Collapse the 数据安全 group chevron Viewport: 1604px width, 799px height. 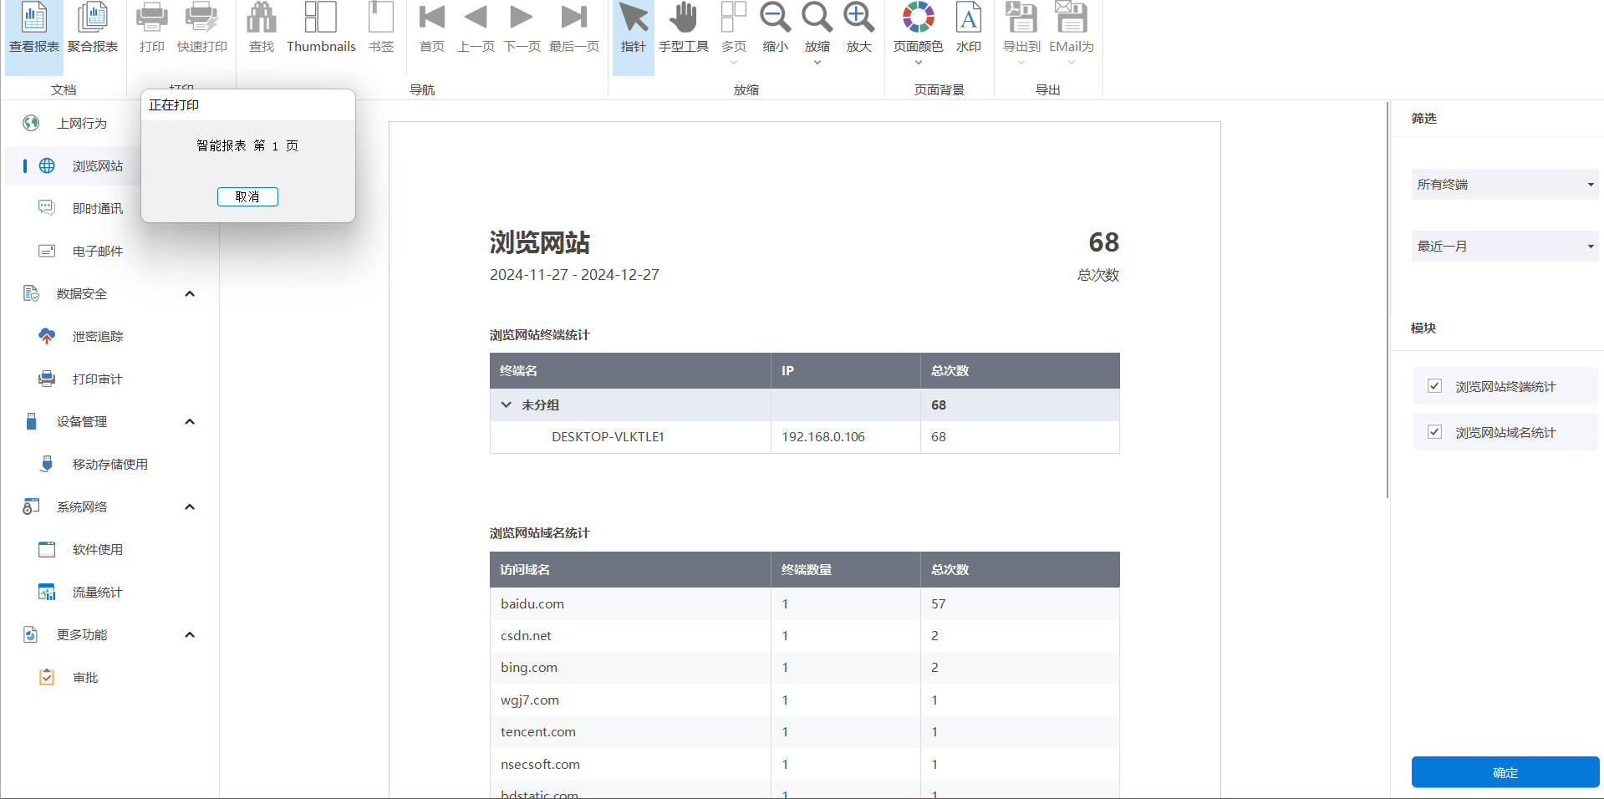pos(190,293)
